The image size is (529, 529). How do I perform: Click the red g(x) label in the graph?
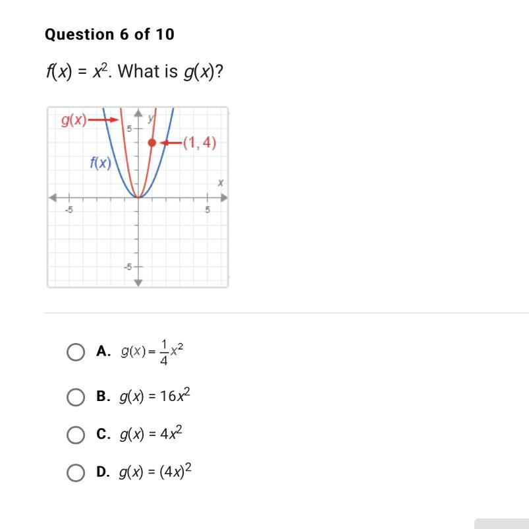pyautogui.click(x=74, y=120)
